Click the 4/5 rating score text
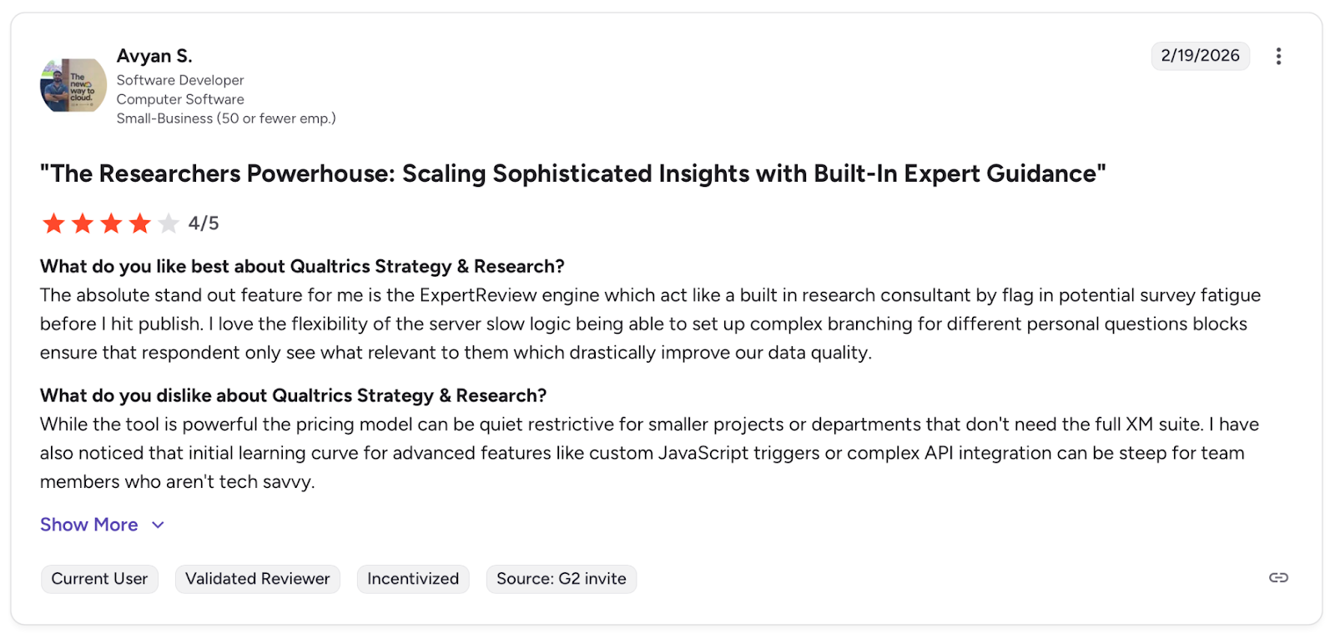Image resolution: width=1335 pixels, height=634 pixels. click(x=204, y=224)
